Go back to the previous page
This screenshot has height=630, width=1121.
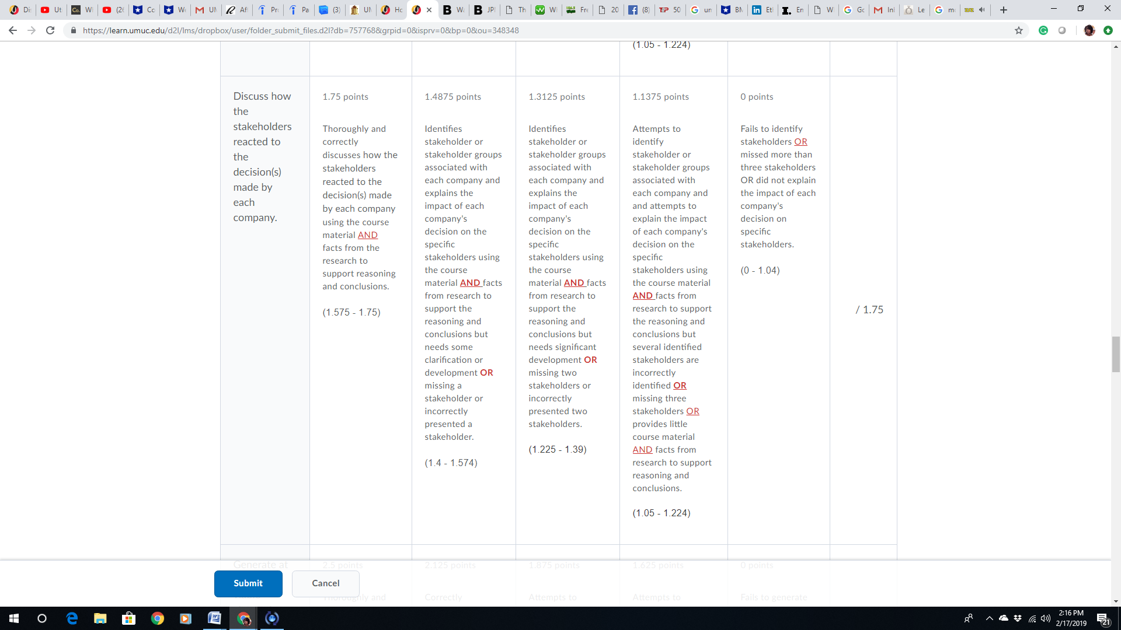(13, 30)
